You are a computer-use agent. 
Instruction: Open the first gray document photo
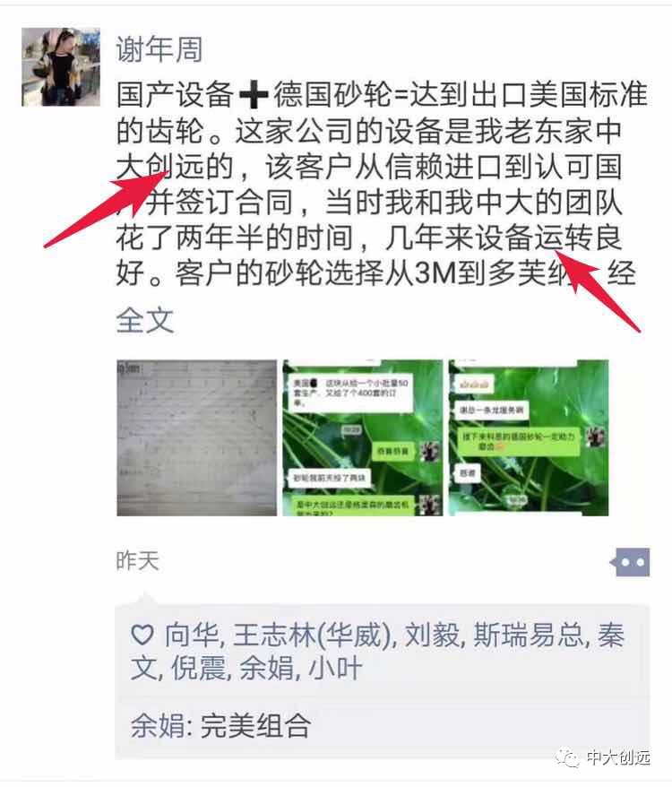tap(197, 437)
